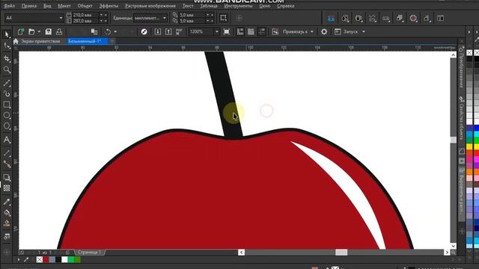
Task: Select the Rectangle tool
Action: tap(7, 105)
